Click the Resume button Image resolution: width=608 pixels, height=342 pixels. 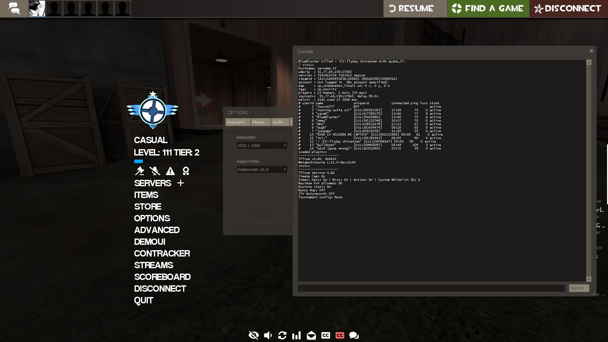click(x=415, y=9)
